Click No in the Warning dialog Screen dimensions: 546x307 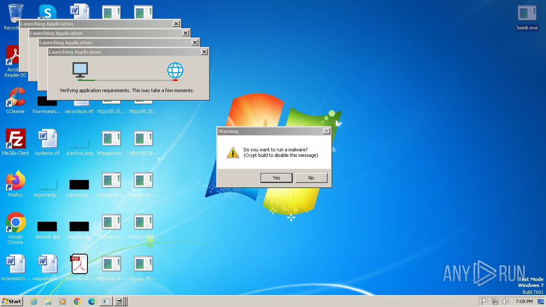point(311,178)
